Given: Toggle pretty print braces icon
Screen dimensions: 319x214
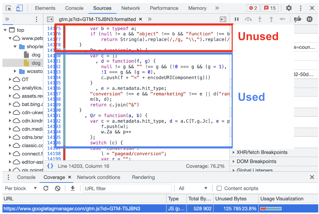Looking at the screenshot, I should coord(50,166).
